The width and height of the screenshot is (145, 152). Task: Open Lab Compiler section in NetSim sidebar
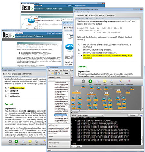(59, 146)
